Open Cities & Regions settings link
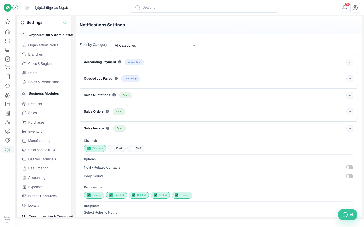The width and height of the screenshot is (364, 227). coord(41,64)
